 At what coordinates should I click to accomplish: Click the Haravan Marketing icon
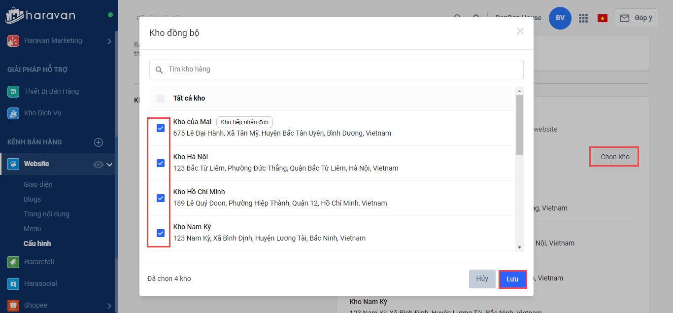[13, 41]
